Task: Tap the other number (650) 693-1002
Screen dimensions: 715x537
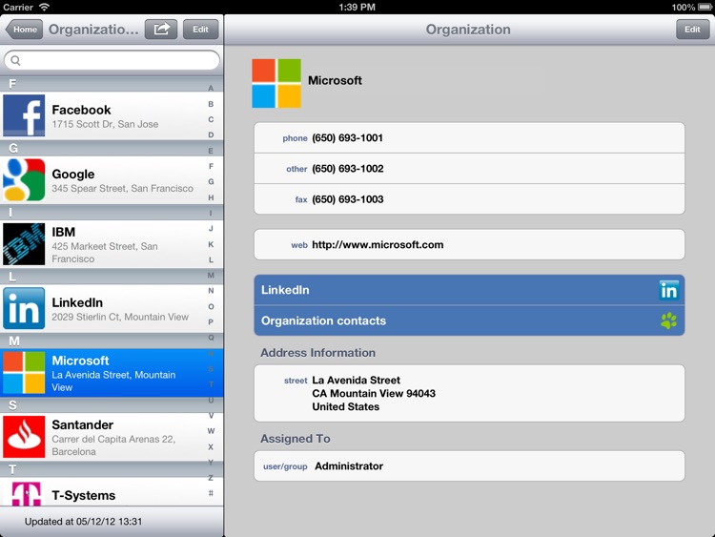Action: coord(469,169)
